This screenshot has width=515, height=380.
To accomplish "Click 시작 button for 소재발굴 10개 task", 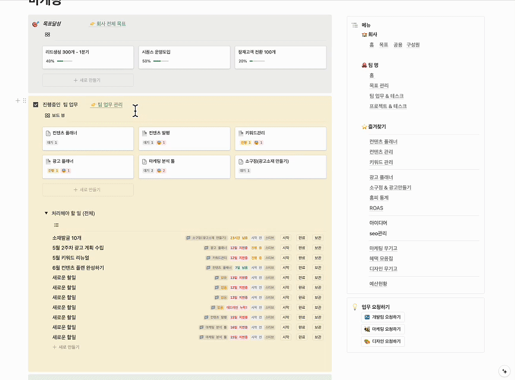I will pyautogui.click(x=285, y=237).
